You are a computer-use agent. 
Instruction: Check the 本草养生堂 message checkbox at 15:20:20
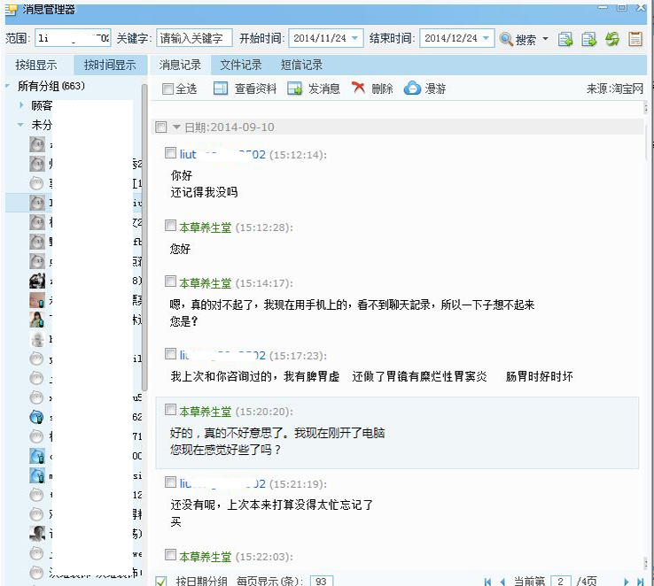pyautogui.click(x=170, y=410)
